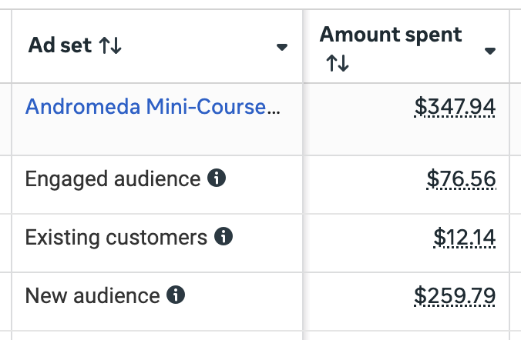Show info for Existing customers

coord(224,236)
